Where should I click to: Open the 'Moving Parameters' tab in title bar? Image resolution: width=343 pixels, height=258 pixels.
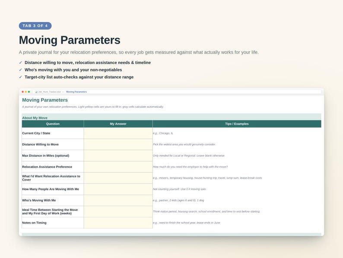pos(76,92)
